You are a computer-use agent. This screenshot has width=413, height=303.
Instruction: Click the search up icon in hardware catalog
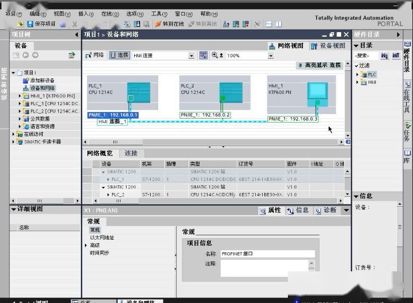tap(395, 56)
